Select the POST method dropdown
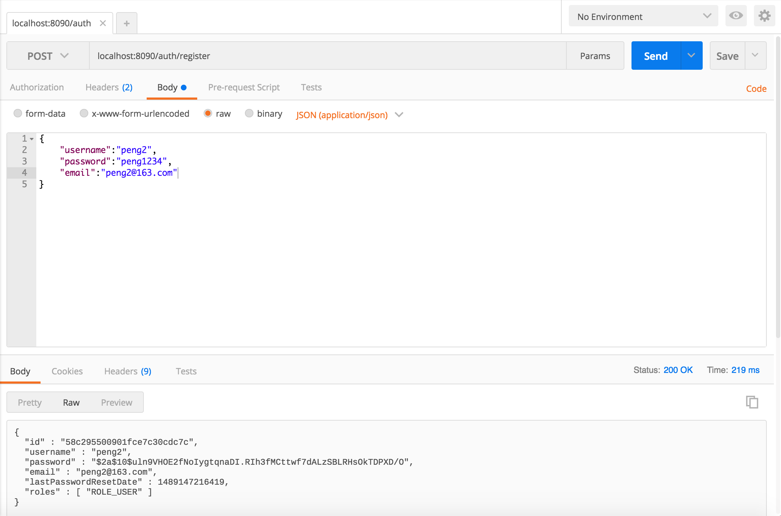 47,56
